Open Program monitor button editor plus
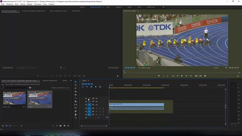The image size is (242, 136). [238, 76]
